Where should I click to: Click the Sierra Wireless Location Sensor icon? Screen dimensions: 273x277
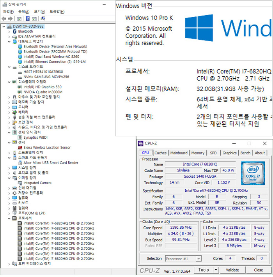coord(20,148)
